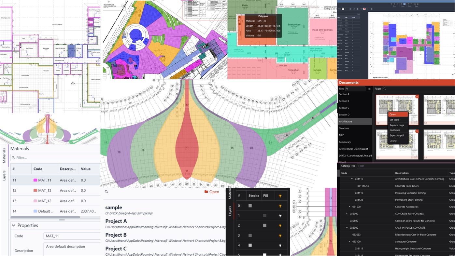Click the Catalog Tree Filter input

(405, 166)
